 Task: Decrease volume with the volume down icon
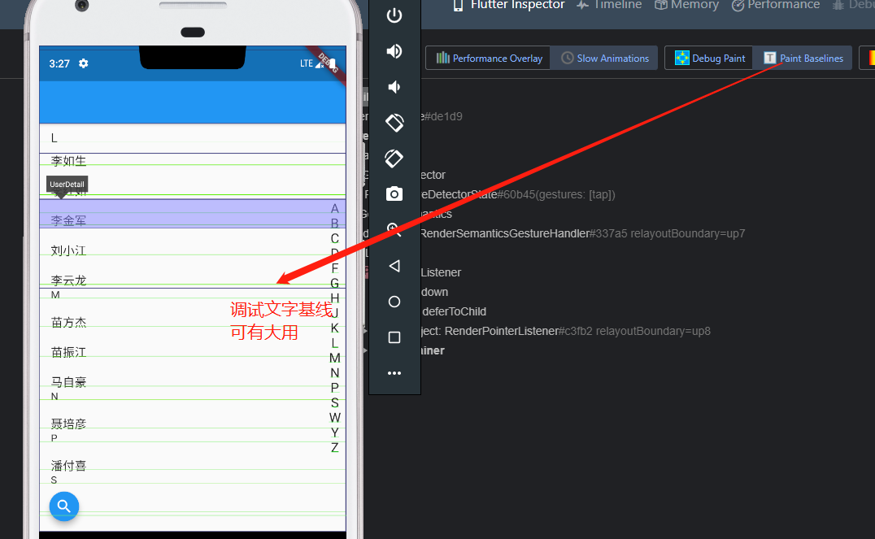(x=394, y=86)
